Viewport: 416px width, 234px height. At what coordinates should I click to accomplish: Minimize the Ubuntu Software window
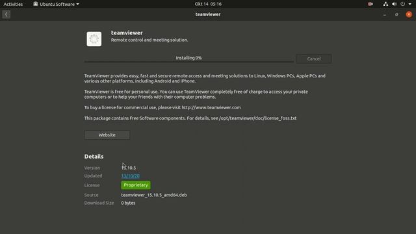tap(384, 14)
